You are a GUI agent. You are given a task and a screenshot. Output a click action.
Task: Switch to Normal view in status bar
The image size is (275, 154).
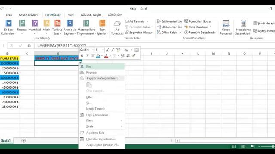[x=234, y=146]
